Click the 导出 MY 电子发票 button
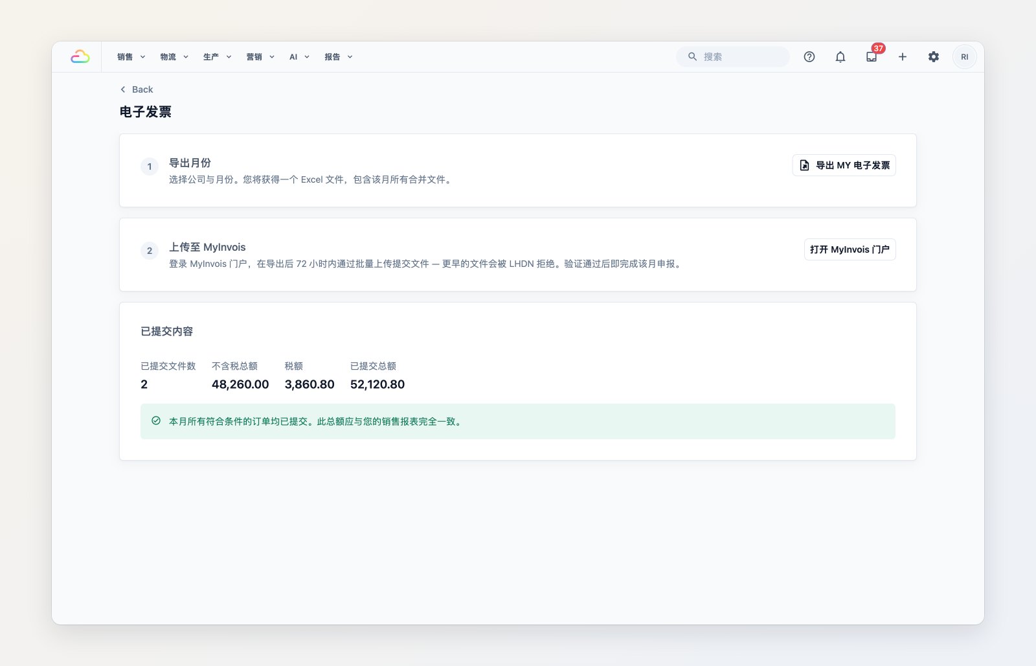Viewport: 1036px width, 666px height. (844, 165)
